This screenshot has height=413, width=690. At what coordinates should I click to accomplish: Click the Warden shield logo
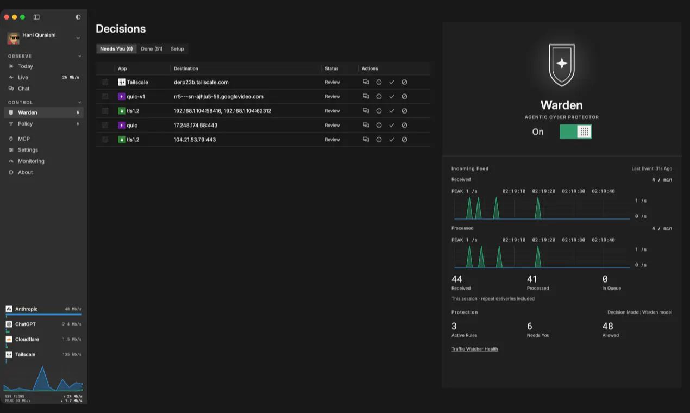click(562, 65)
